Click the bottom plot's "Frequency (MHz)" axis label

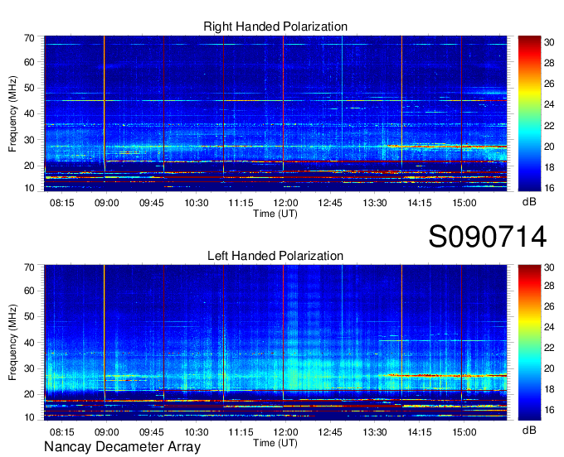click(x=12, y=343)
